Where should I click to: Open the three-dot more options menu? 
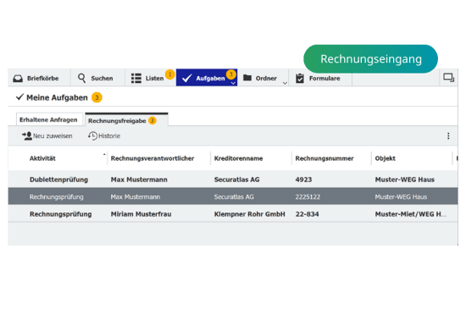[x=448, y=136]
